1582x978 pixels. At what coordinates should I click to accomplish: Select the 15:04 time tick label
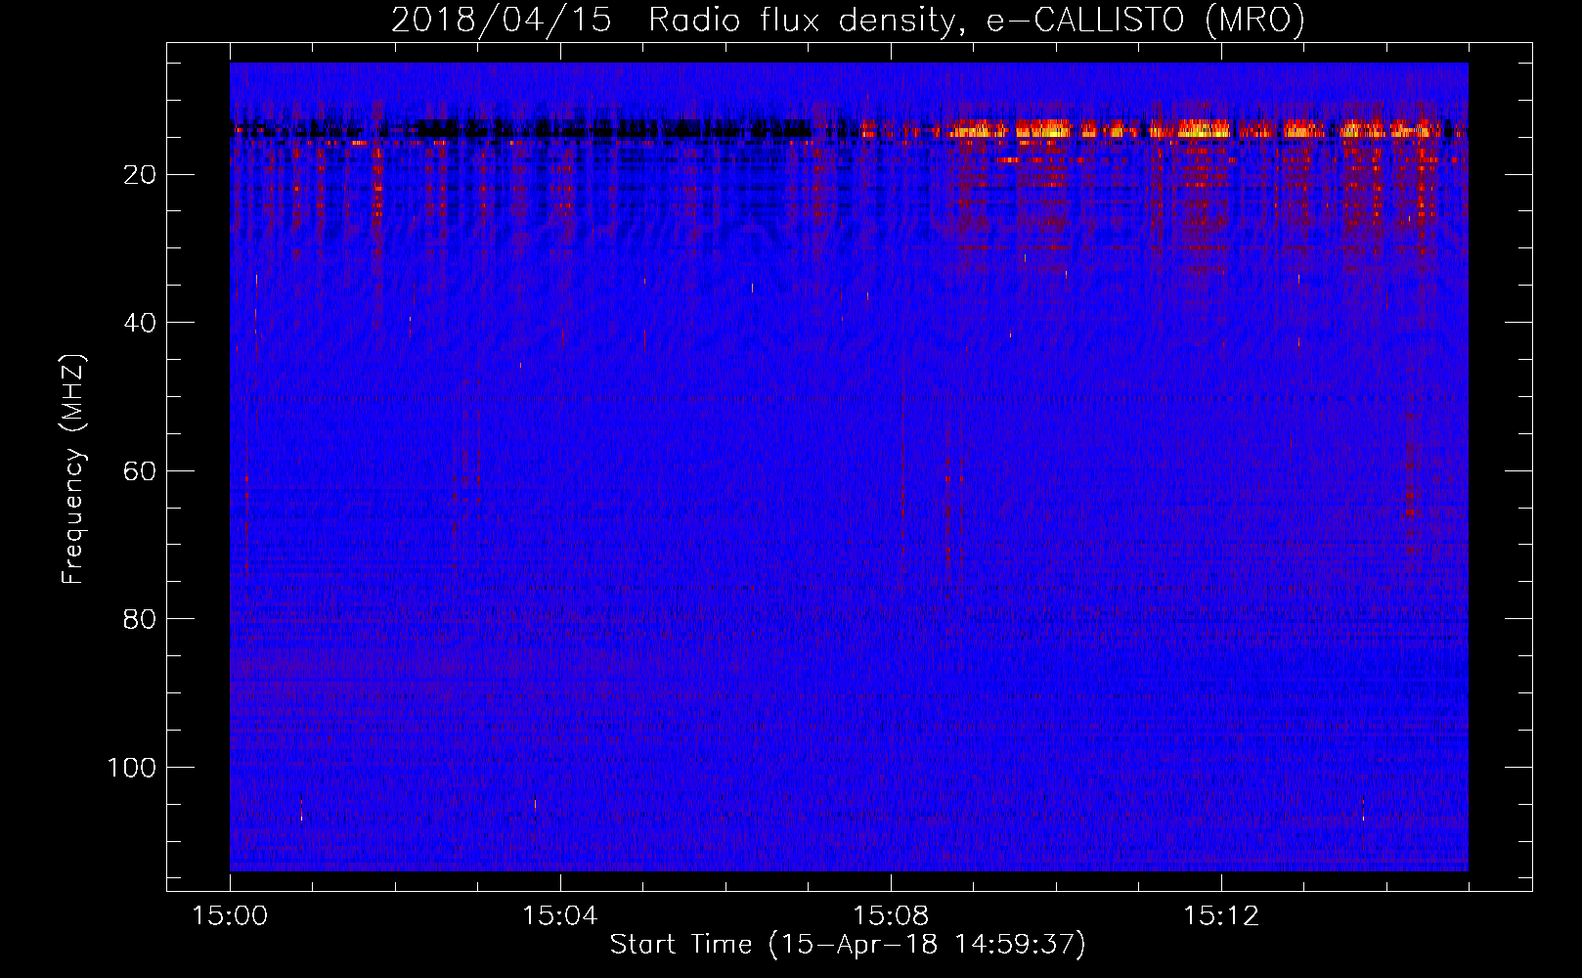(560, 915)
